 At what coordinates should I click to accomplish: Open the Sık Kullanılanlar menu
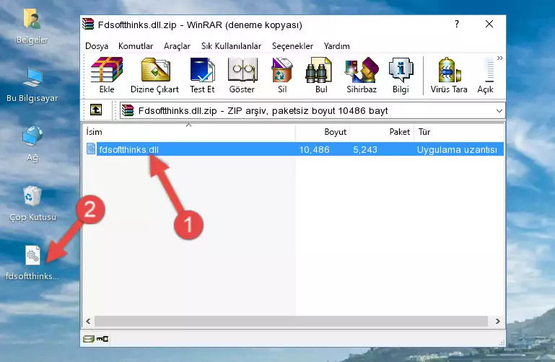[x=231, y=46]
